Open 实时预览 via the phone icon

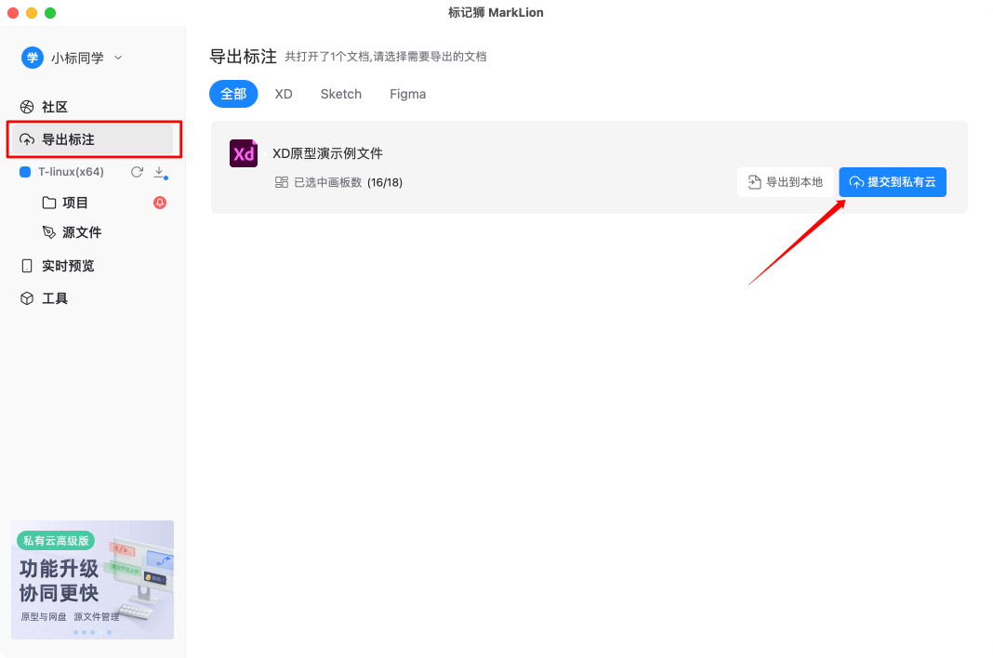coord(27,265)
